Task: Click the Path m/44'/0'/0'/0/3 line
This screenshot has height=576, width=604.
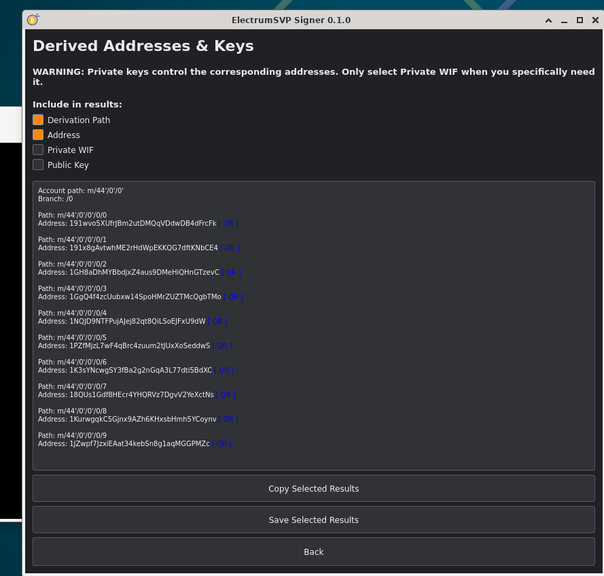Action: click(73, 288)
